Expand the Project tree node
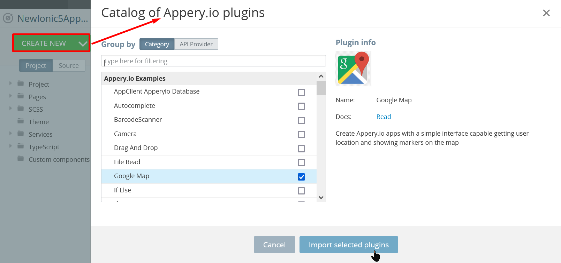561x263 pixels. click(10, 83)
